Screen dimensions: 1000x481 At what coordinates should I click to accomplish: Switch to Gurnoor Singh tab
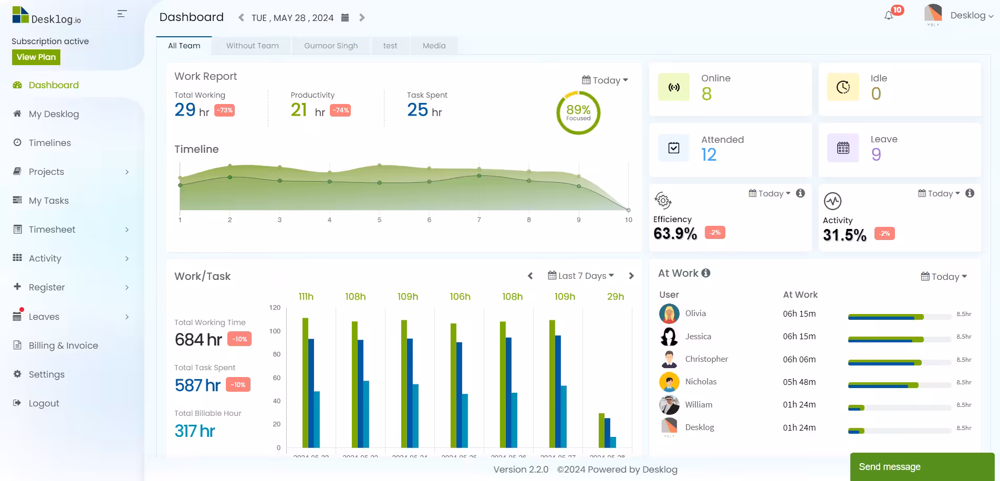[x=331, y=46]
